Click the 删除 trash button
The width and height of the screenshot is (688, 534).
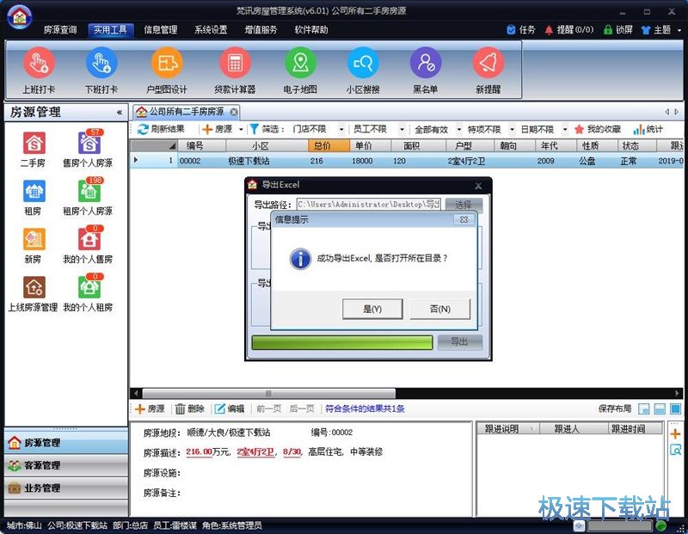[x=190, y=409]
